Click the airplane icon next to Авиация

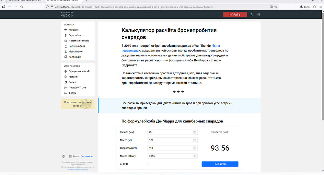(x=66, y=30)
